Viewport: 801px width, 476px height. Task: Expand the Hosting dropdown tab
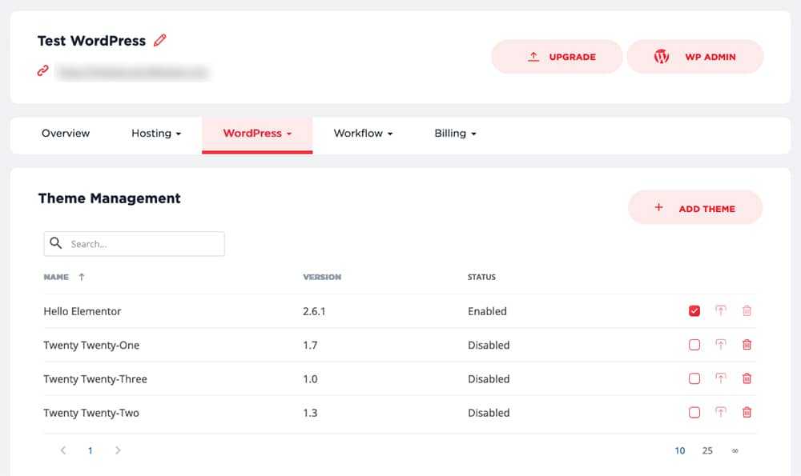tap(156, 133)
